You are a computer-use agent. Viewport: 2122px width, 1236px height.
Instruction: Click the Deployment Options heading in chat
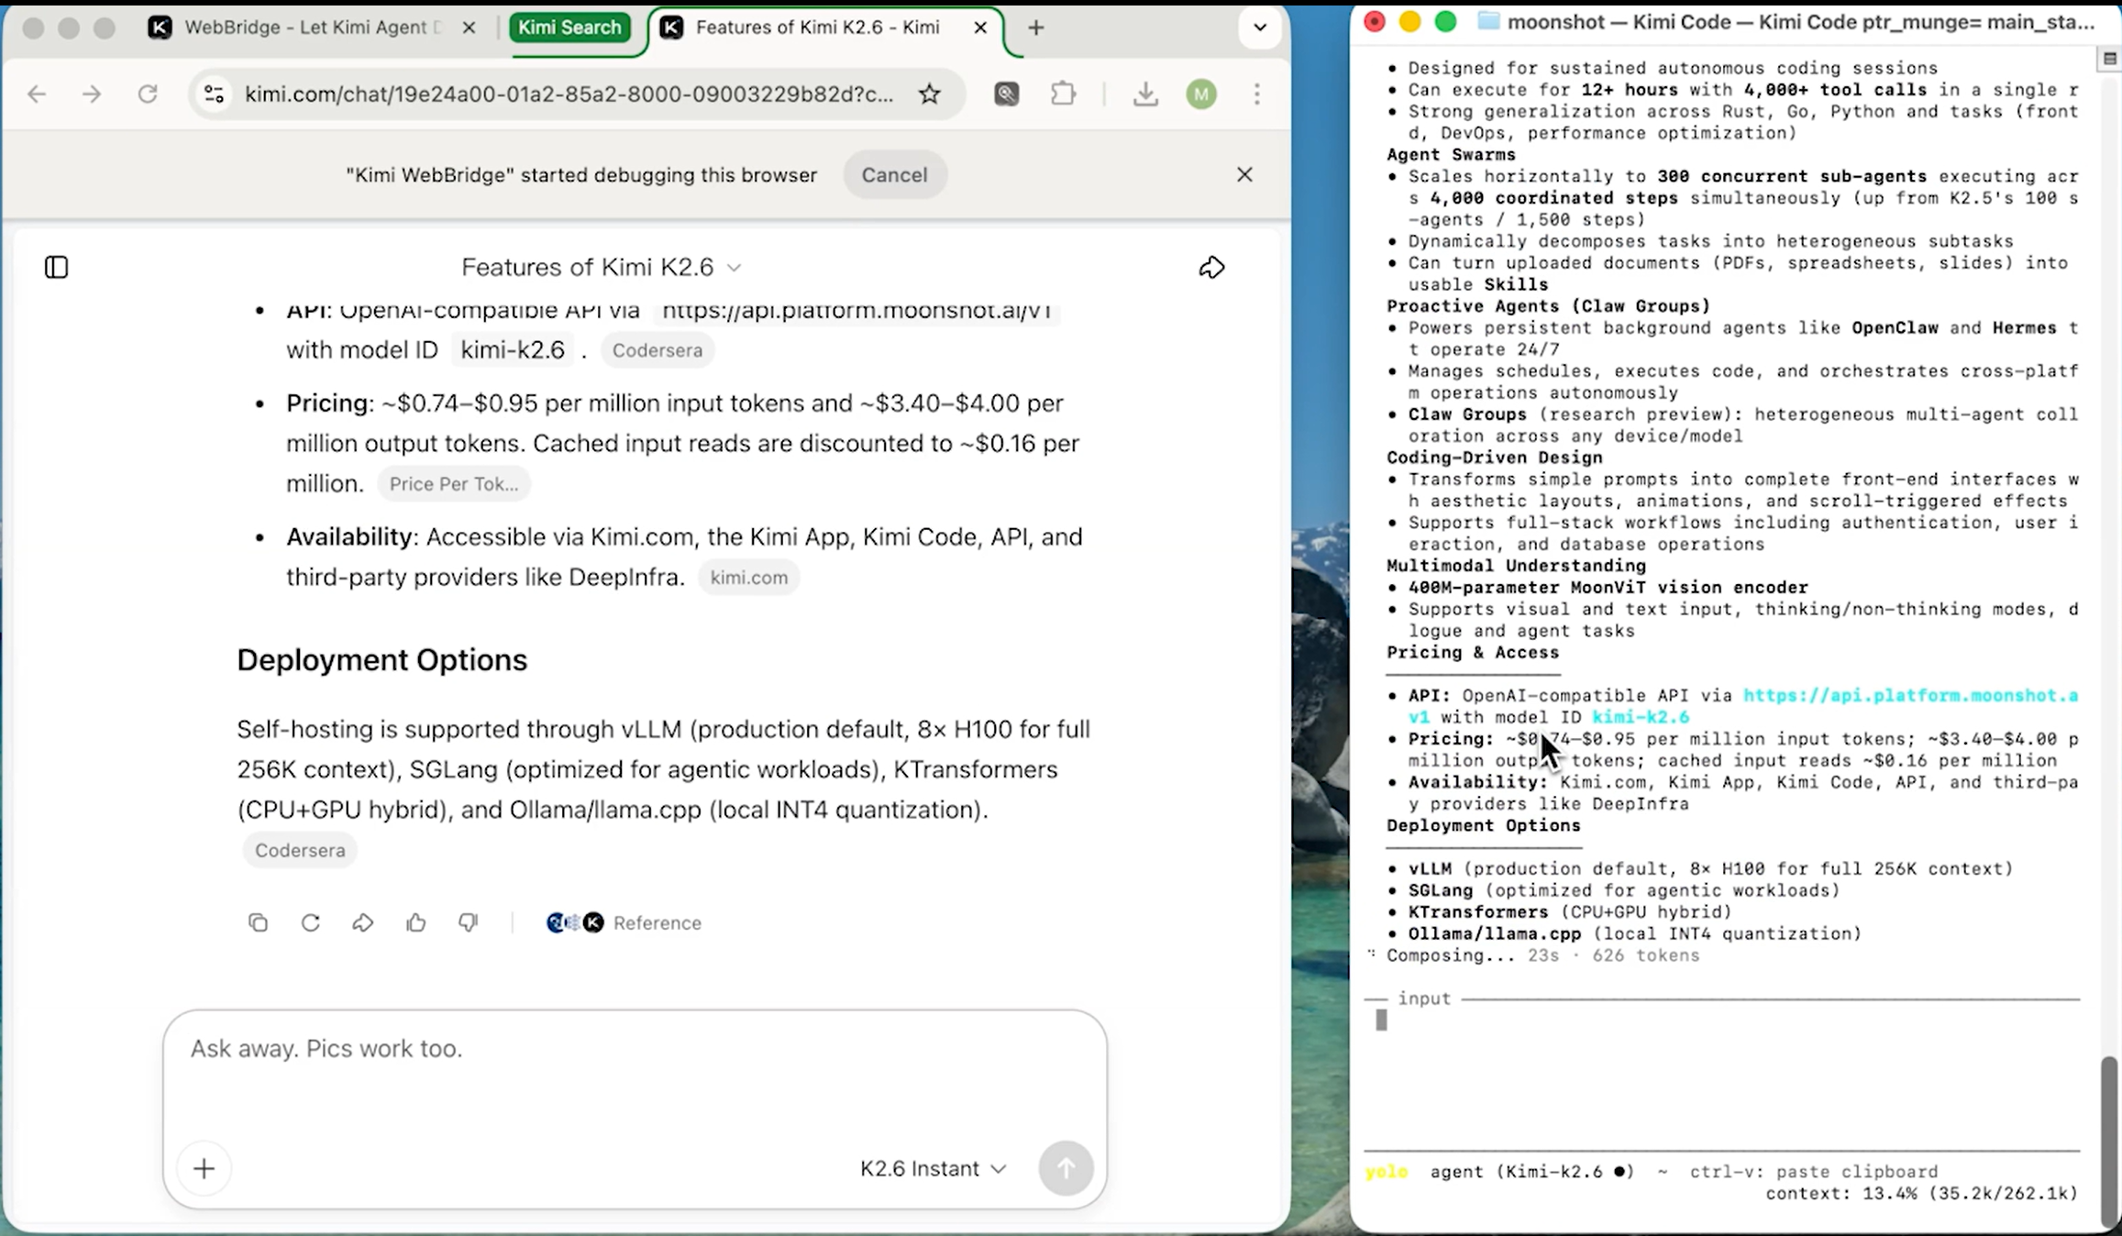(382, 660)
